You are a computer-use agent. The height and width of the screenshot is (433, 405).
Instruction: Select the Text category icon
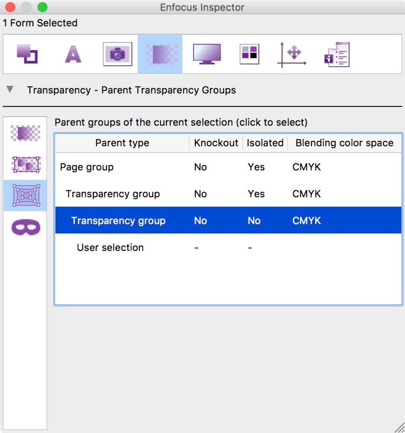pos(73,54)
